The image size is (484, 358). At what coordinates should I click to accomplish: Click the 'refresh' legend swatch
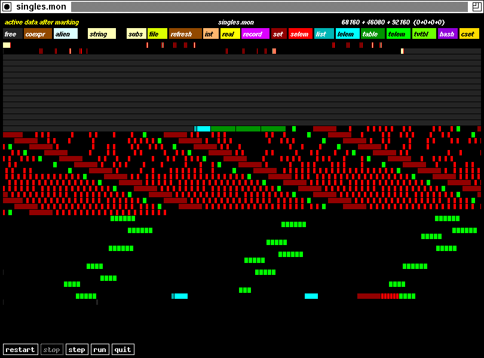[185, 34]
